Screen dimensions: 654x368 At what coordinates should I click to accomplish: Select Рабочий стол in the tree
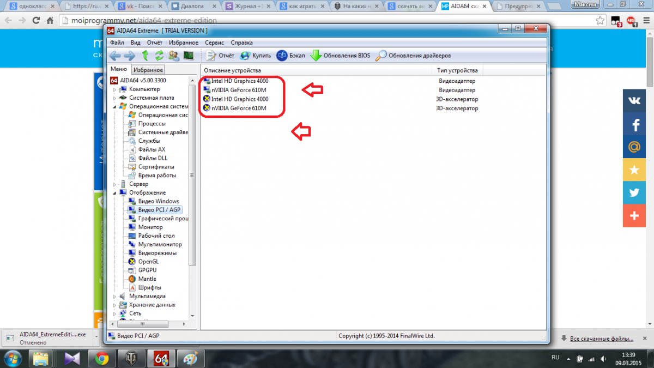click(156, 236)
